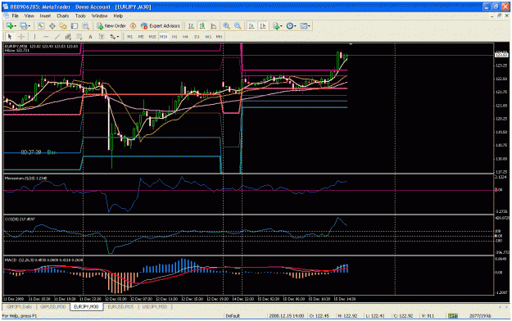Viewport: 512px width, 321px height.
Task: Open the File menu
Action: coord(16,16)
